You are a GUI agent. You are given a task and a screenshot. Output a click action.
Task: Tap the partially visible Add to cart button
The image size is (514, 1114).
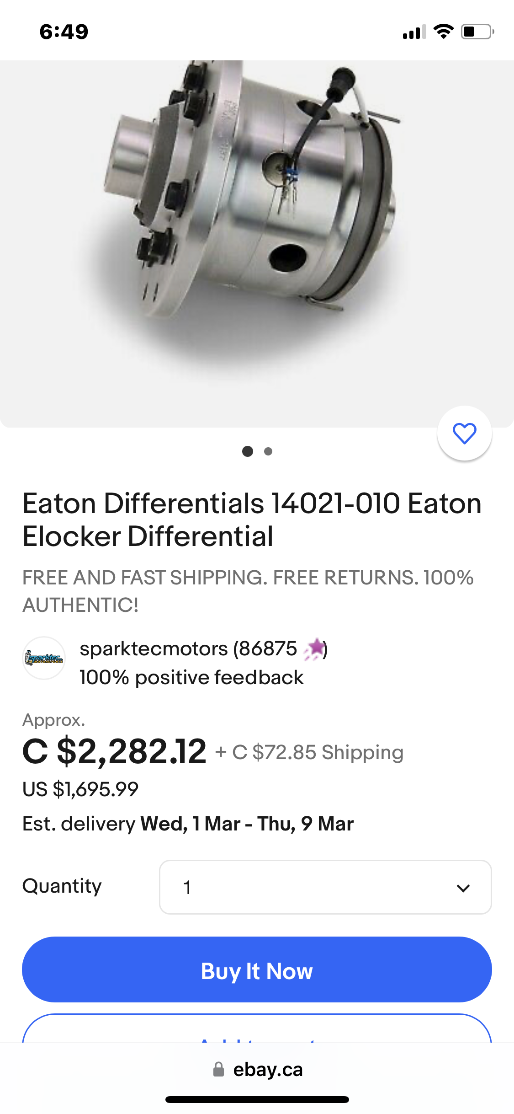[x=257, y=1030]
